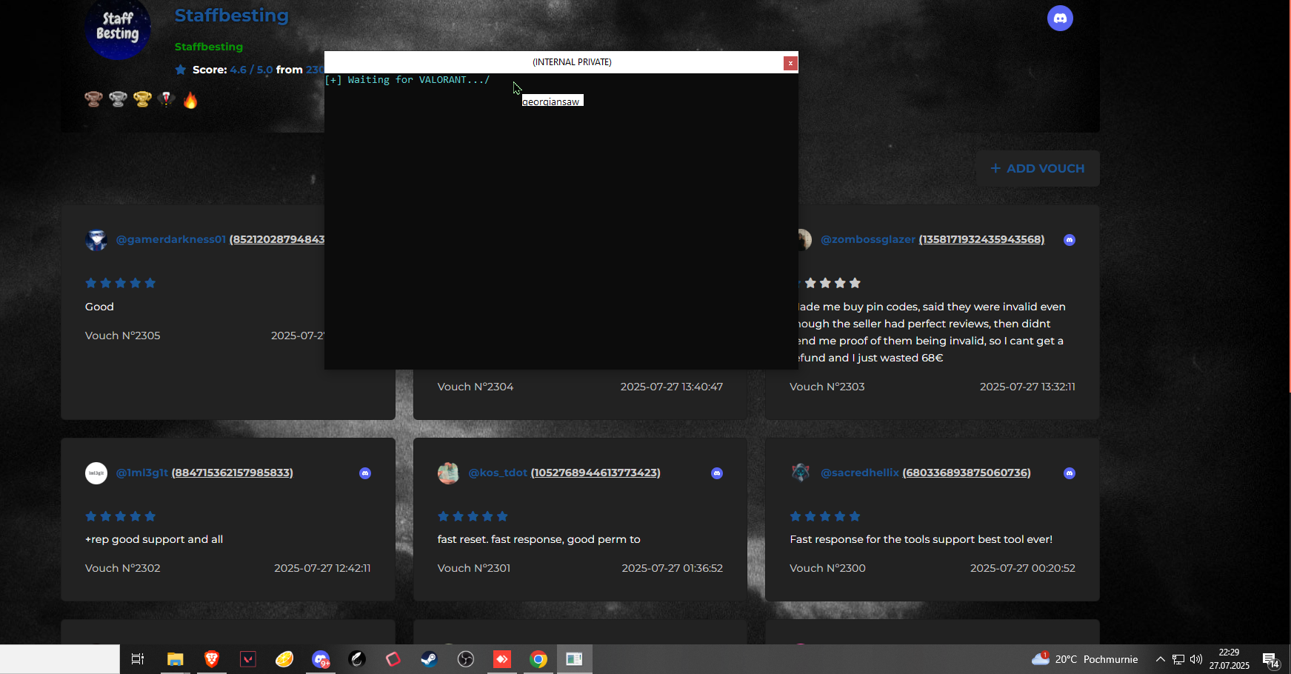This screenshot has width=1291, height=674.
Task: Open Brave browser from the taskbar
Action: click(x=212, y=659)
